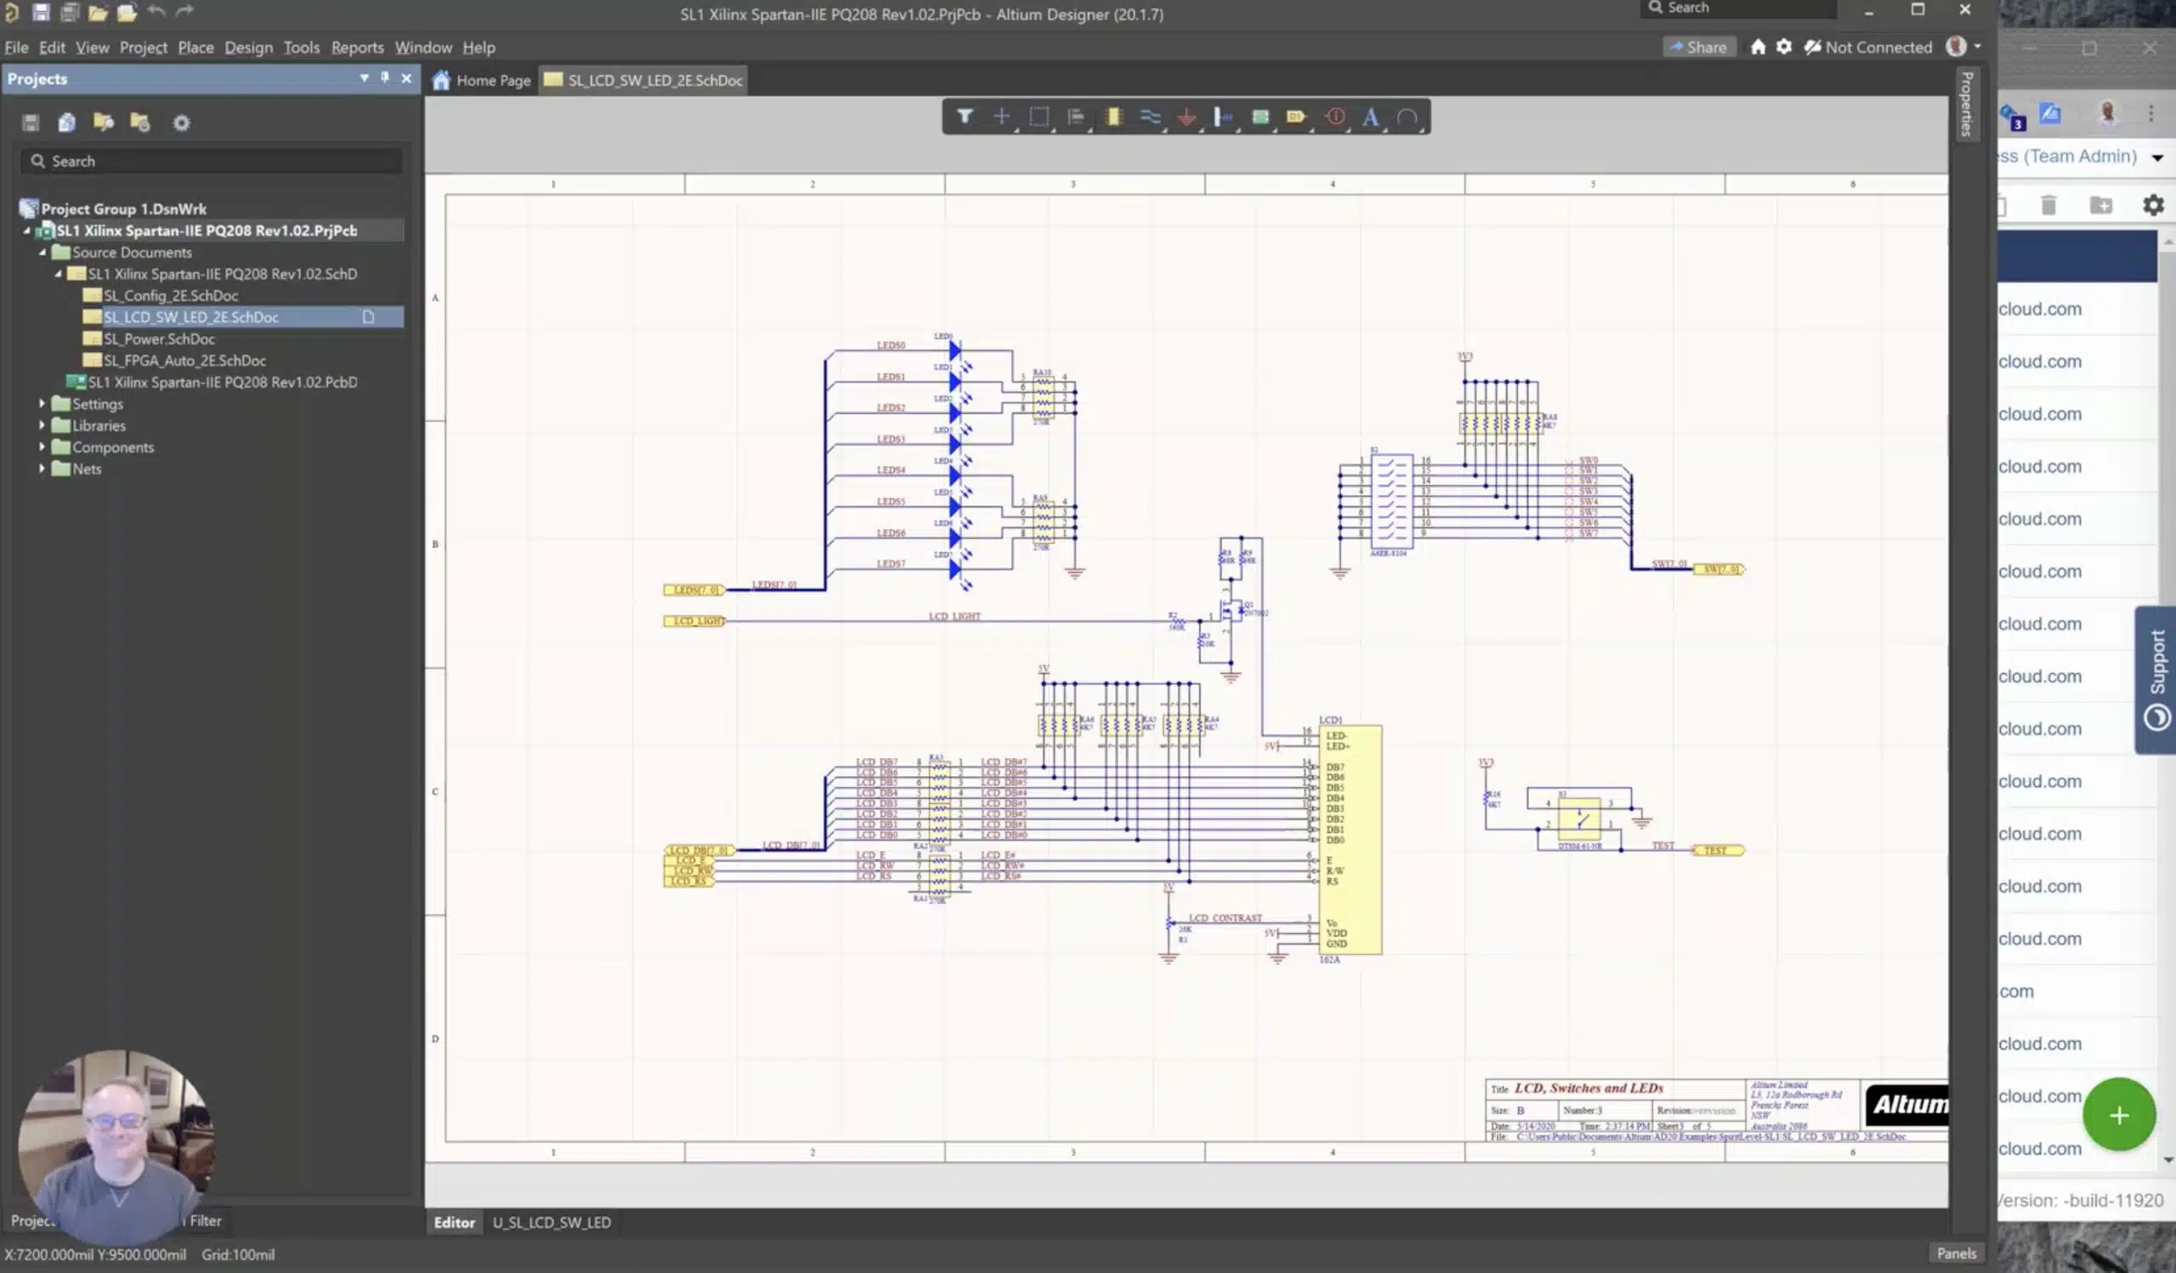Click the Home icon near Share
Viewport: 2176px width, 1273px height.
point(1757,47)
